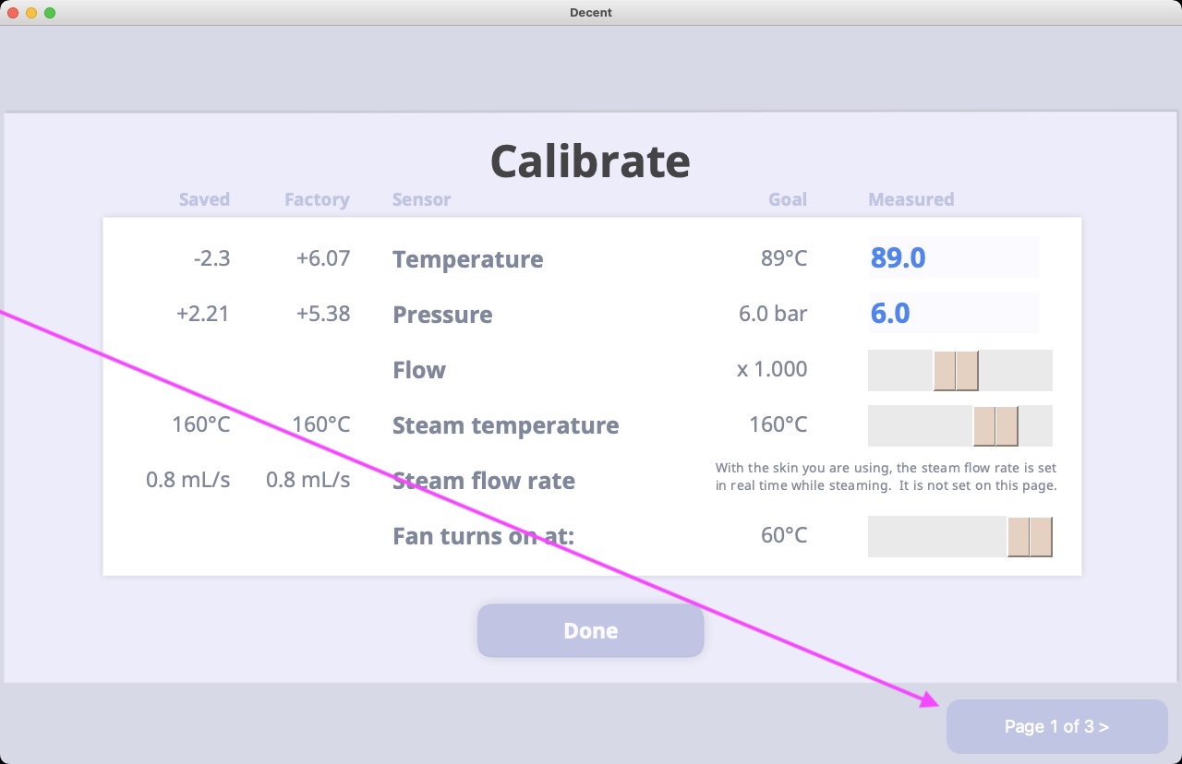Select the factory temperature value +6.07
The width and height of the screenshot is (1182, 764).
[x=323, y=258]
